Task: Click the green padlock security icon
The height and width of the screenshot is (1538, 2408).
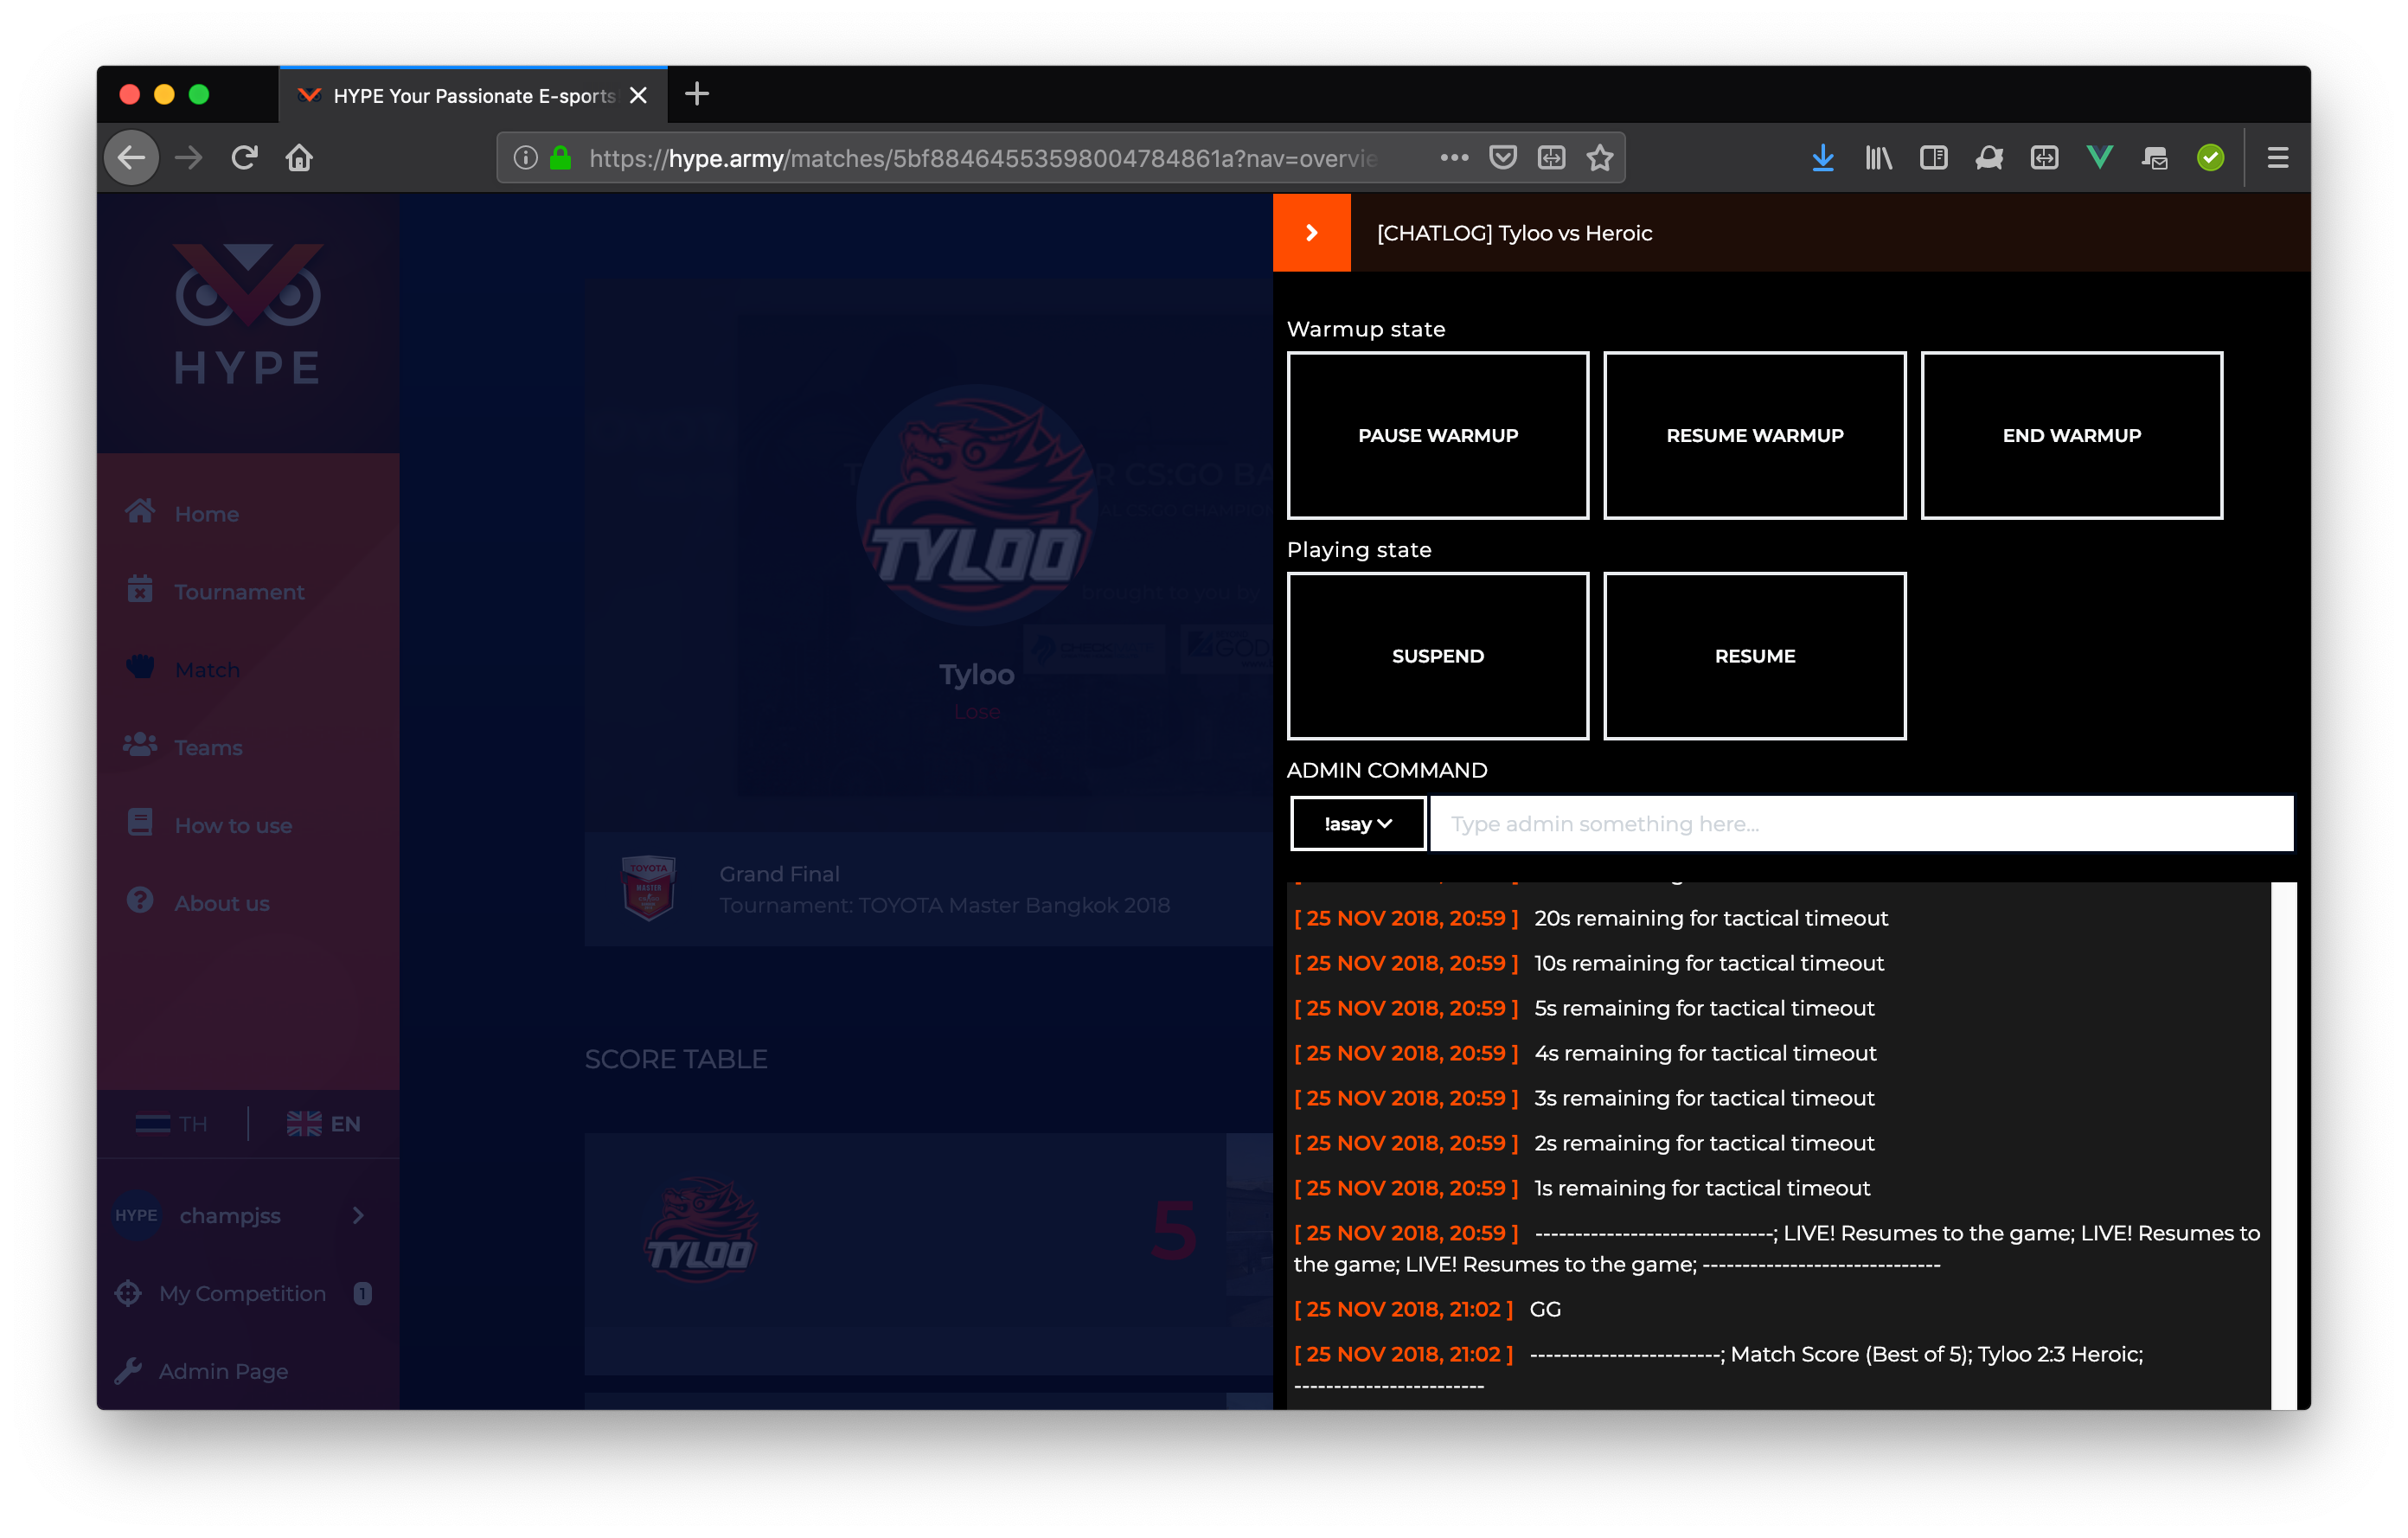Action: (x=561, y=158)
